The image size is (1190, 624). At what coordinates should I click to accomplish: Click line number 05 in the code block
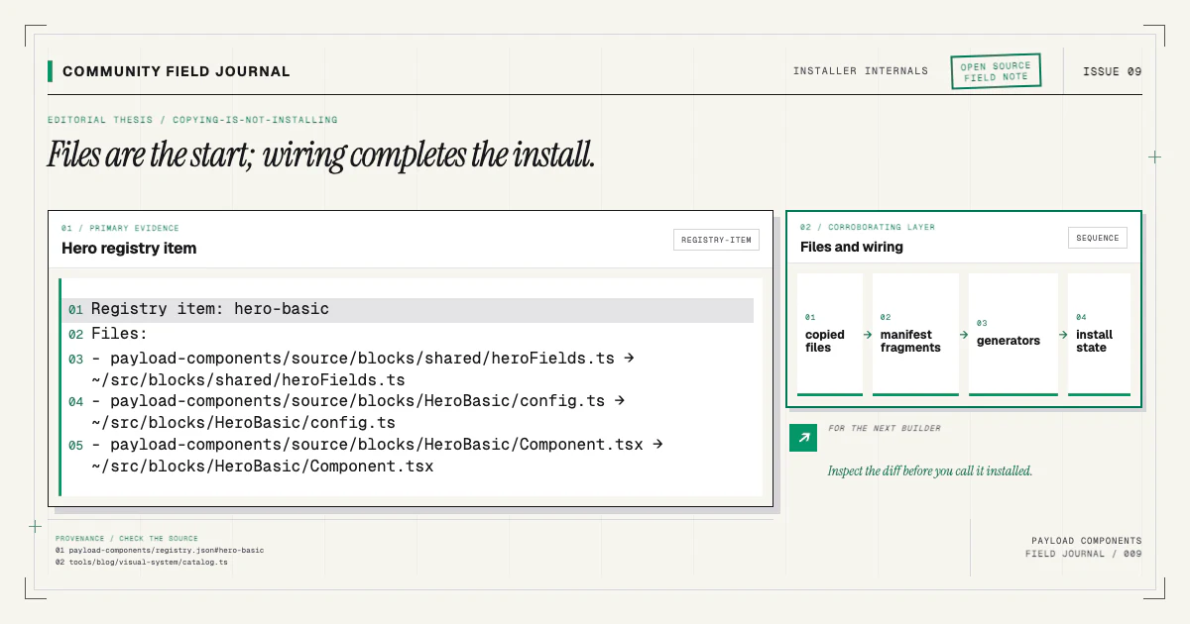coord(76,446)
